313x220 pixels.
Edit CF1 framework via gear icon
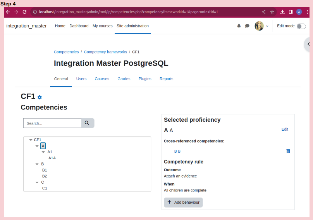click(40, 97)
